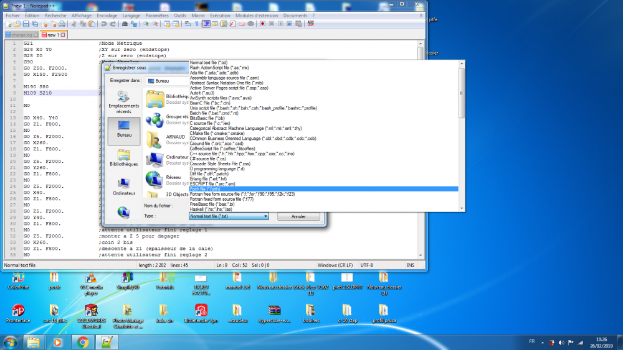This screenshot has width=623, height=350.
Task: Click the type list scrollbar down arrow
Action: [x=462, y=208]
